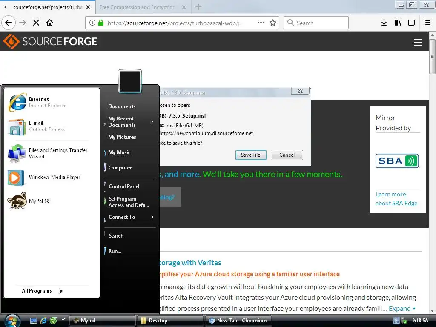Go back with the browser back arrow

pyautogui.click(x=9, y=23)
